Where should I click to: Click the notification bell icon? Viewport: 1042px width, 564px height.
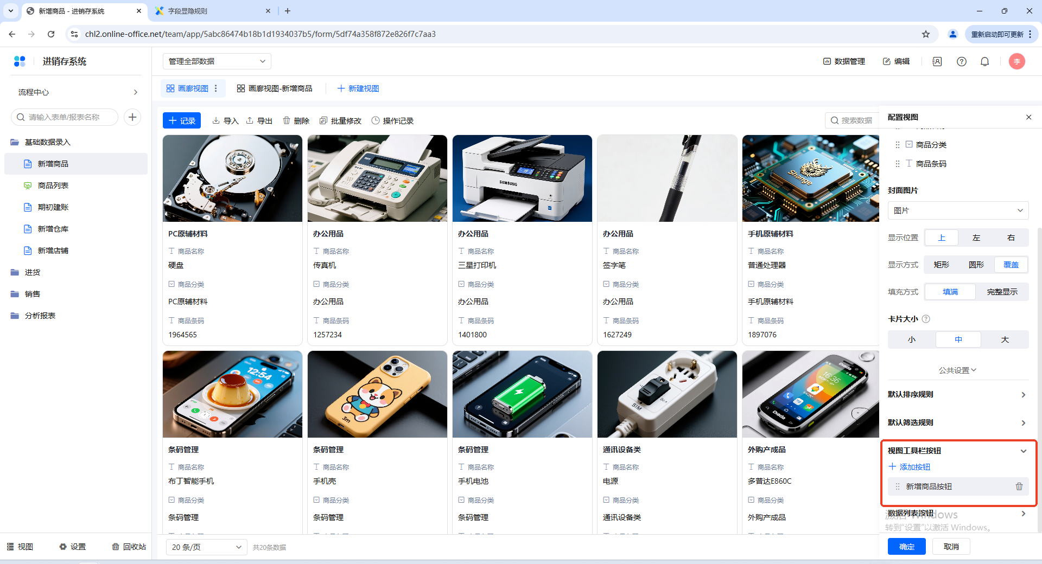[984, 62]
